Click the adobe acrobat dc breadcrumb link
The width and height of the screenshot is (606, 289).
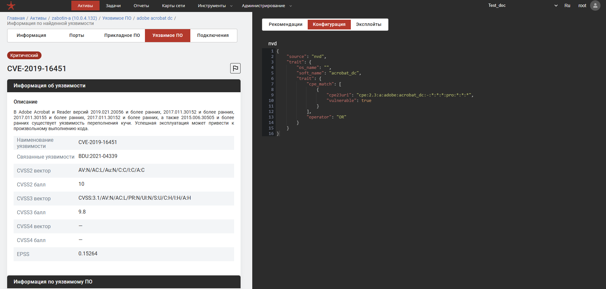pyautogui.click(x=154, y=18)
